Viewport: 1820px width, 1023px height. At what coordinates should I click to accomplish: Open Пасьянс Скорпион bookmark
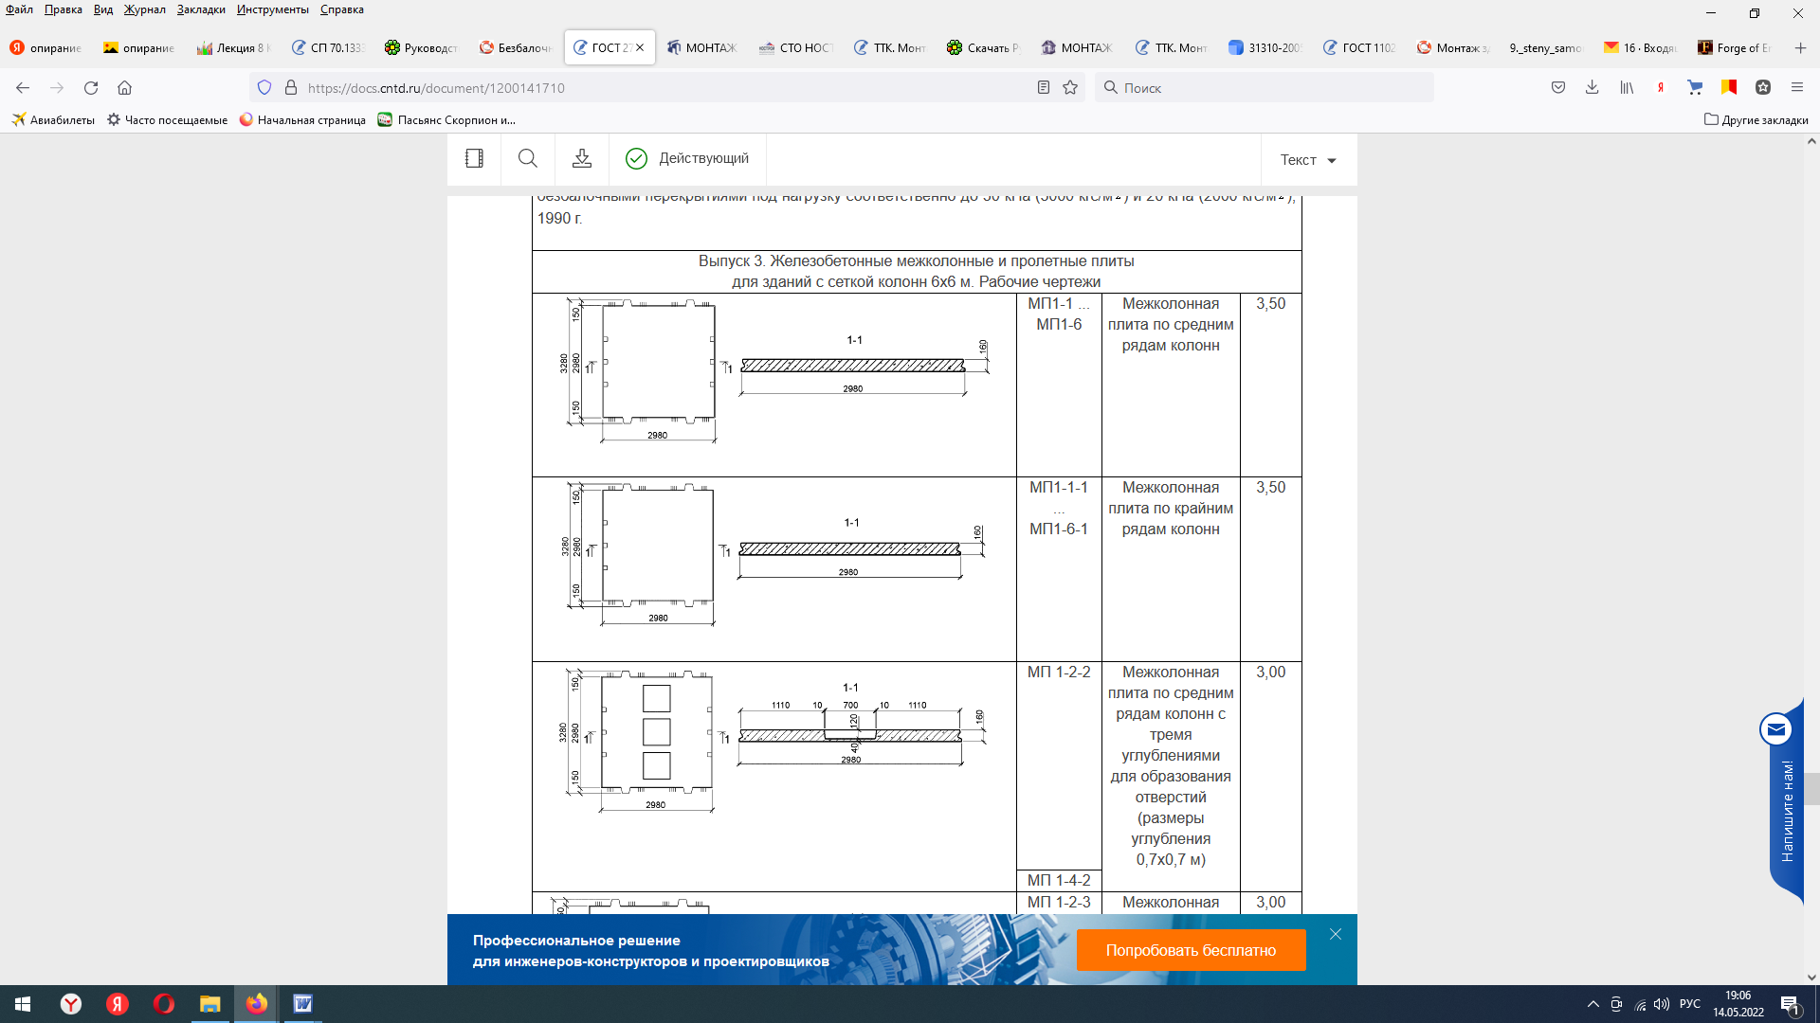pos(446,120)
